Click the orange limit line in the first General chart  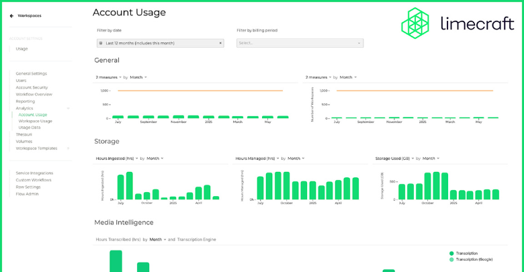pyautogui.click(x=200, y=91)
